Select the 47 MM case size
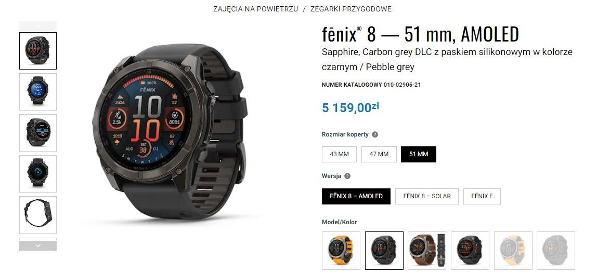 [379, 154]
